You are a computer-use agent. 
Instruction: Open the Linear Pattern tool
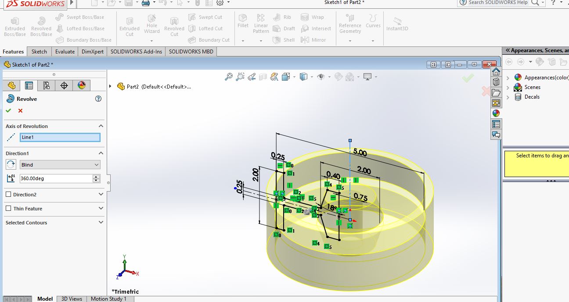pyautogui.click(x=261, y=24)
